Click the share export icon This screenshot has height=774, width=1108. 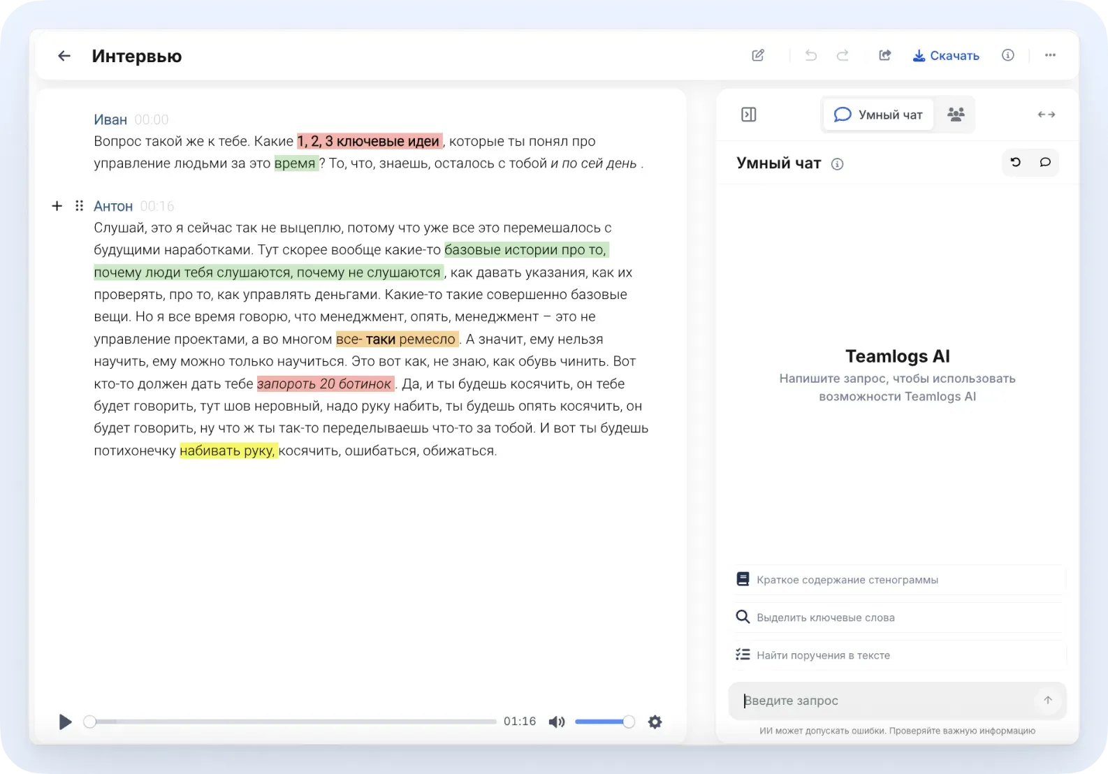click(885, 55)
